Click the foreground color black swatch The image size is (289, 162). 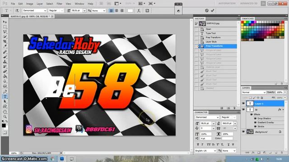click(4, 126)
